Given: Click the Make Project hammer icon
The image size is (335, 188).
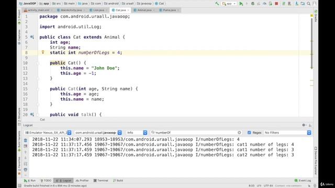Looking at the screenshot, I should (217, 4).
